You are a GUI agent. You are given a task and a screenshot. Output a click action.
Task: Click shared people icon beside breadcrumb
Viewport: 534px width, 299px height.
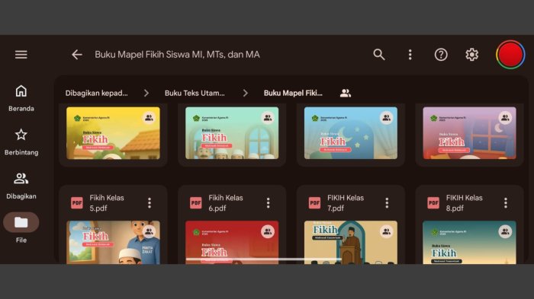coord(346,93)
